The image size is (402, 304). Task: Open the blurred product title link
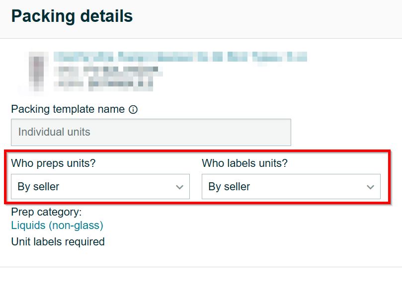tap(180, 56)
